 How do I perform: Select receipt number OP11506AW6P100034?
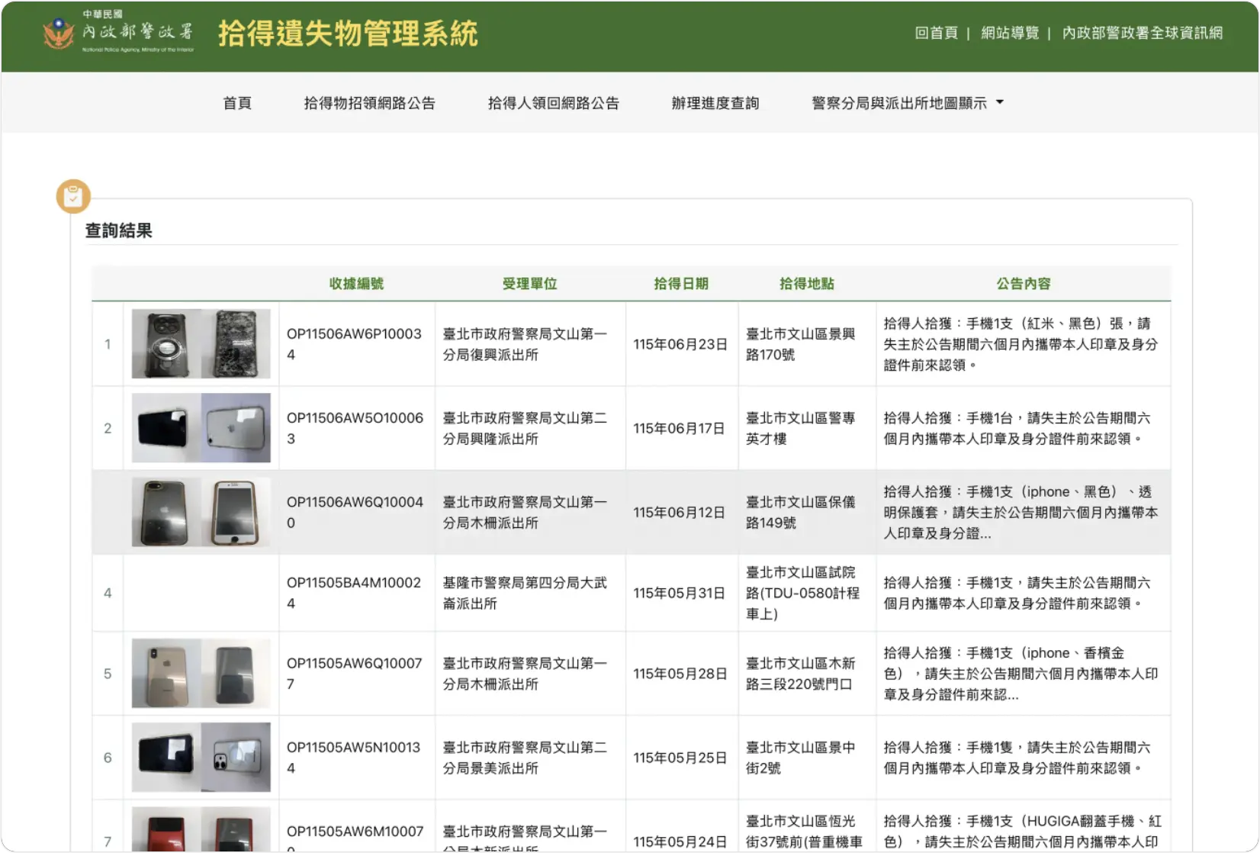pyautogui.click(x=355, y=344)
